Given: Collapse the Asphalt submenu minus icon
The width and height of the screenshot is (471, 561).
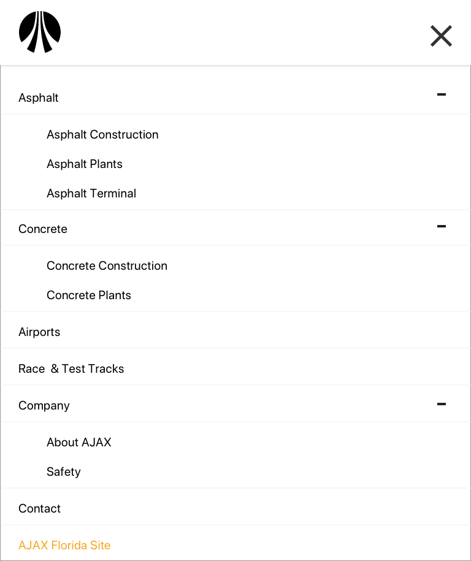Looking at the screenshot, I should coord(442,94).
